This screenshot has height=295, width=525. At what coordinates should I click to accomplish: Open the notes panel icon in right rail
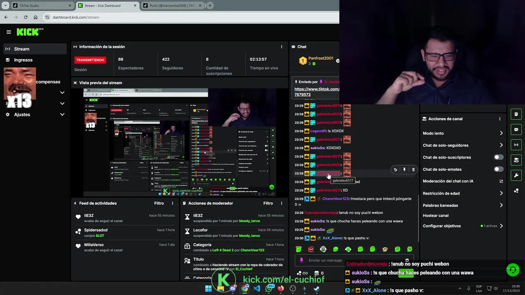(x=516, y=114)
